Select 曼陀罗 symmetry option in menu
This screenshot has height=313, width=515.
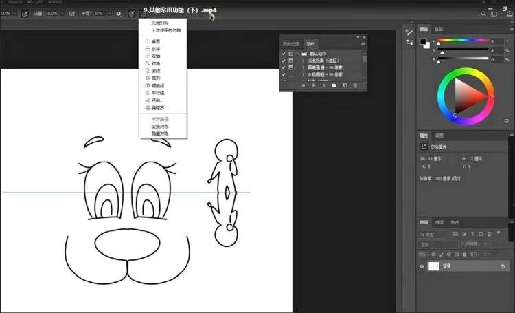(157, 108)
